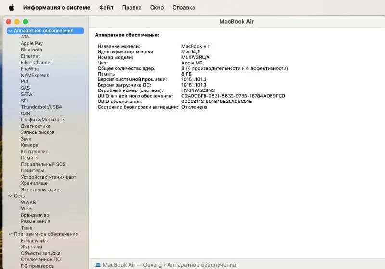
Task: Select Fibre Channel in the sidebar
Action: pyautogui.click(x=36, y=63)
